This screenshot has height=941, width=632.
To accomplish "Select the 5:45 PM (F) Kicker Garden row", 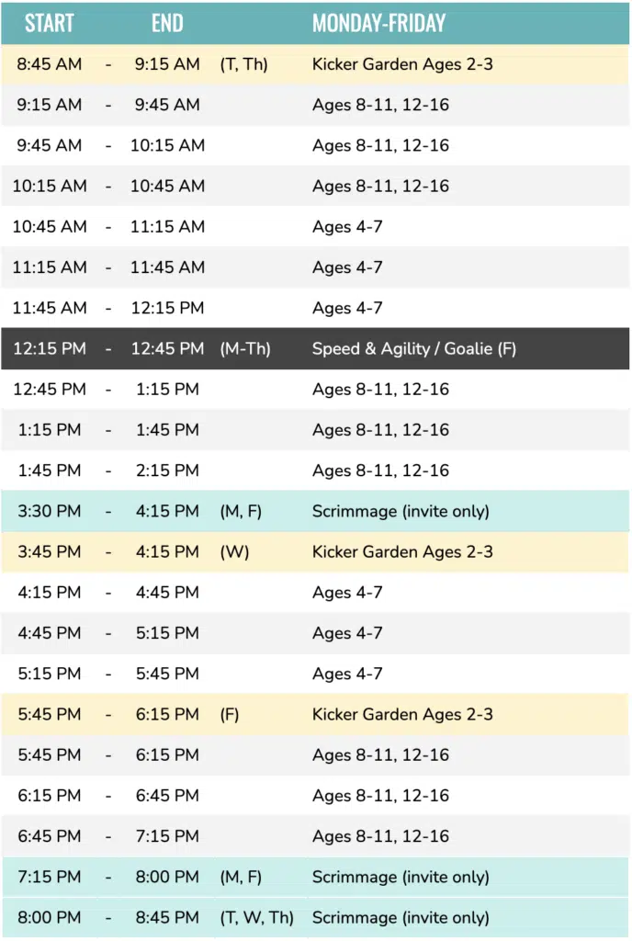I will point(315,715).
